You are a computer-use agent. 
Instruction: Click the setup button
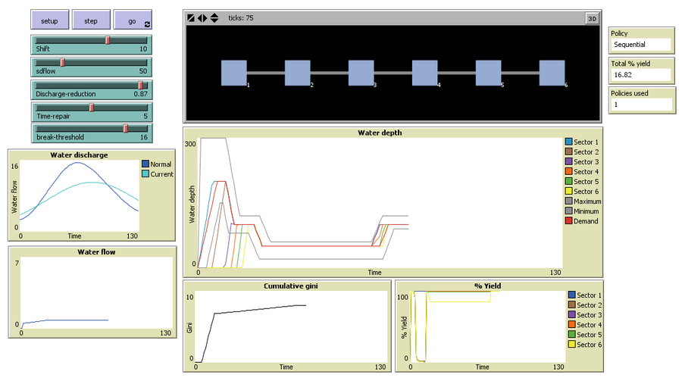click(x=49, y=20)
